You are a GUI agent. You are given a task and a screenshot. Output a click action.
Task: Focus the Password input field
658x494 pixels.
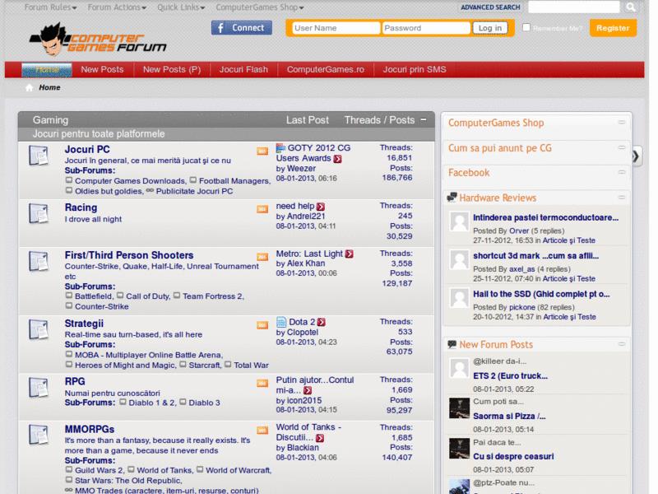pyautogui.click(x=426, y=28)
